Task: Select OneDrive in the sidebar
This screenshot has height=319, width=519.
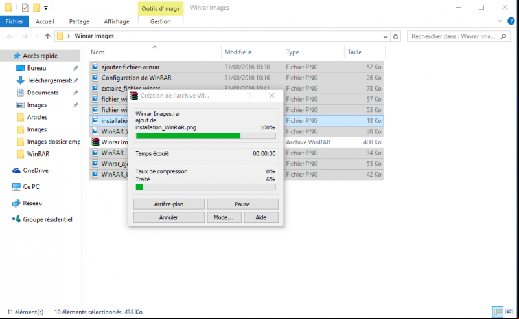Action: [36, 170]
